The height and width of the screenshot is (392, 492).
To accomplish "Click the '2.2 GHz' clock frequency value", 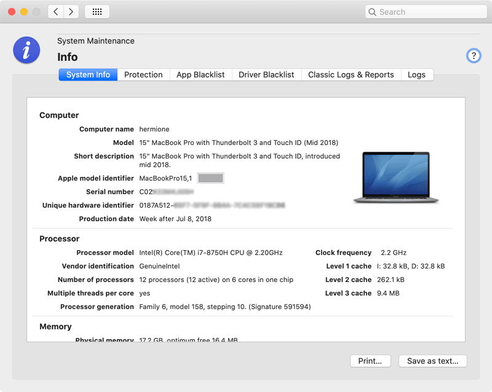I will click(x=394, y=253).
